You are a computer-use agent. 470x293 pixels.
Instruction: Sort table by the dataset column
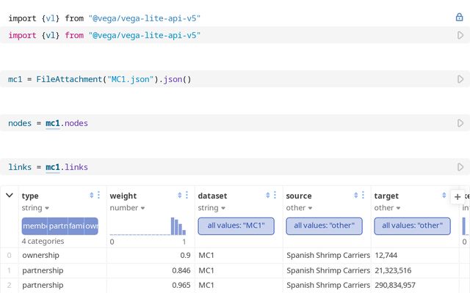pos(268,196)
